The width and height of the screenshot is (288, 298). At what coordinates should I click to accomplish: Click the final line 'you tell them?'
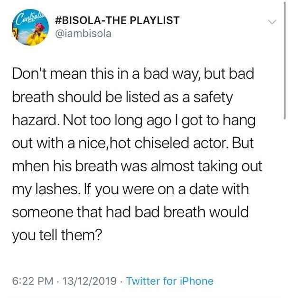coord(57,235)
